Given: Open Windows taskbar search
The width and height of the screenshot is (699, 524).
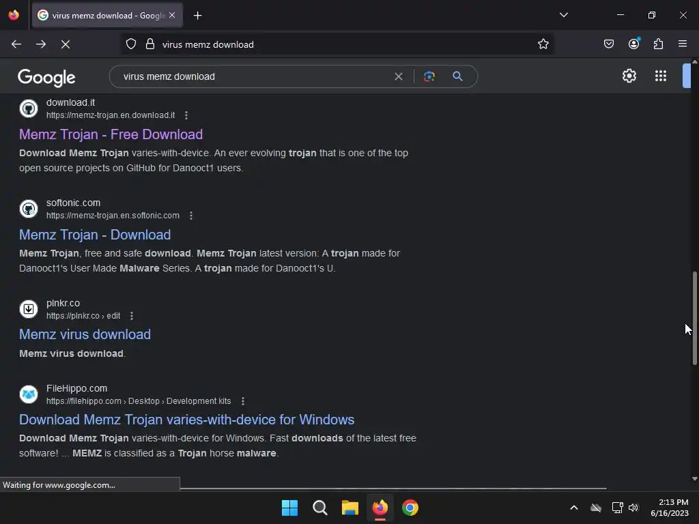Looking at the screenshot, I should (320, 508).
